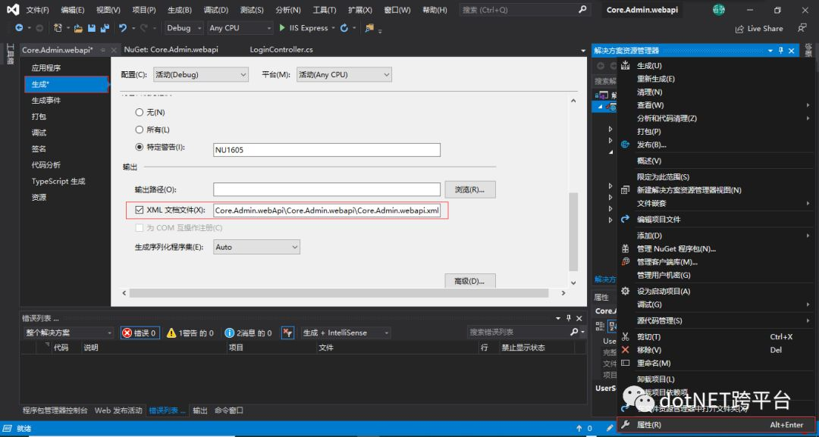Select the 无(N) radio button

pyautogui.click(x=140, y=112)
